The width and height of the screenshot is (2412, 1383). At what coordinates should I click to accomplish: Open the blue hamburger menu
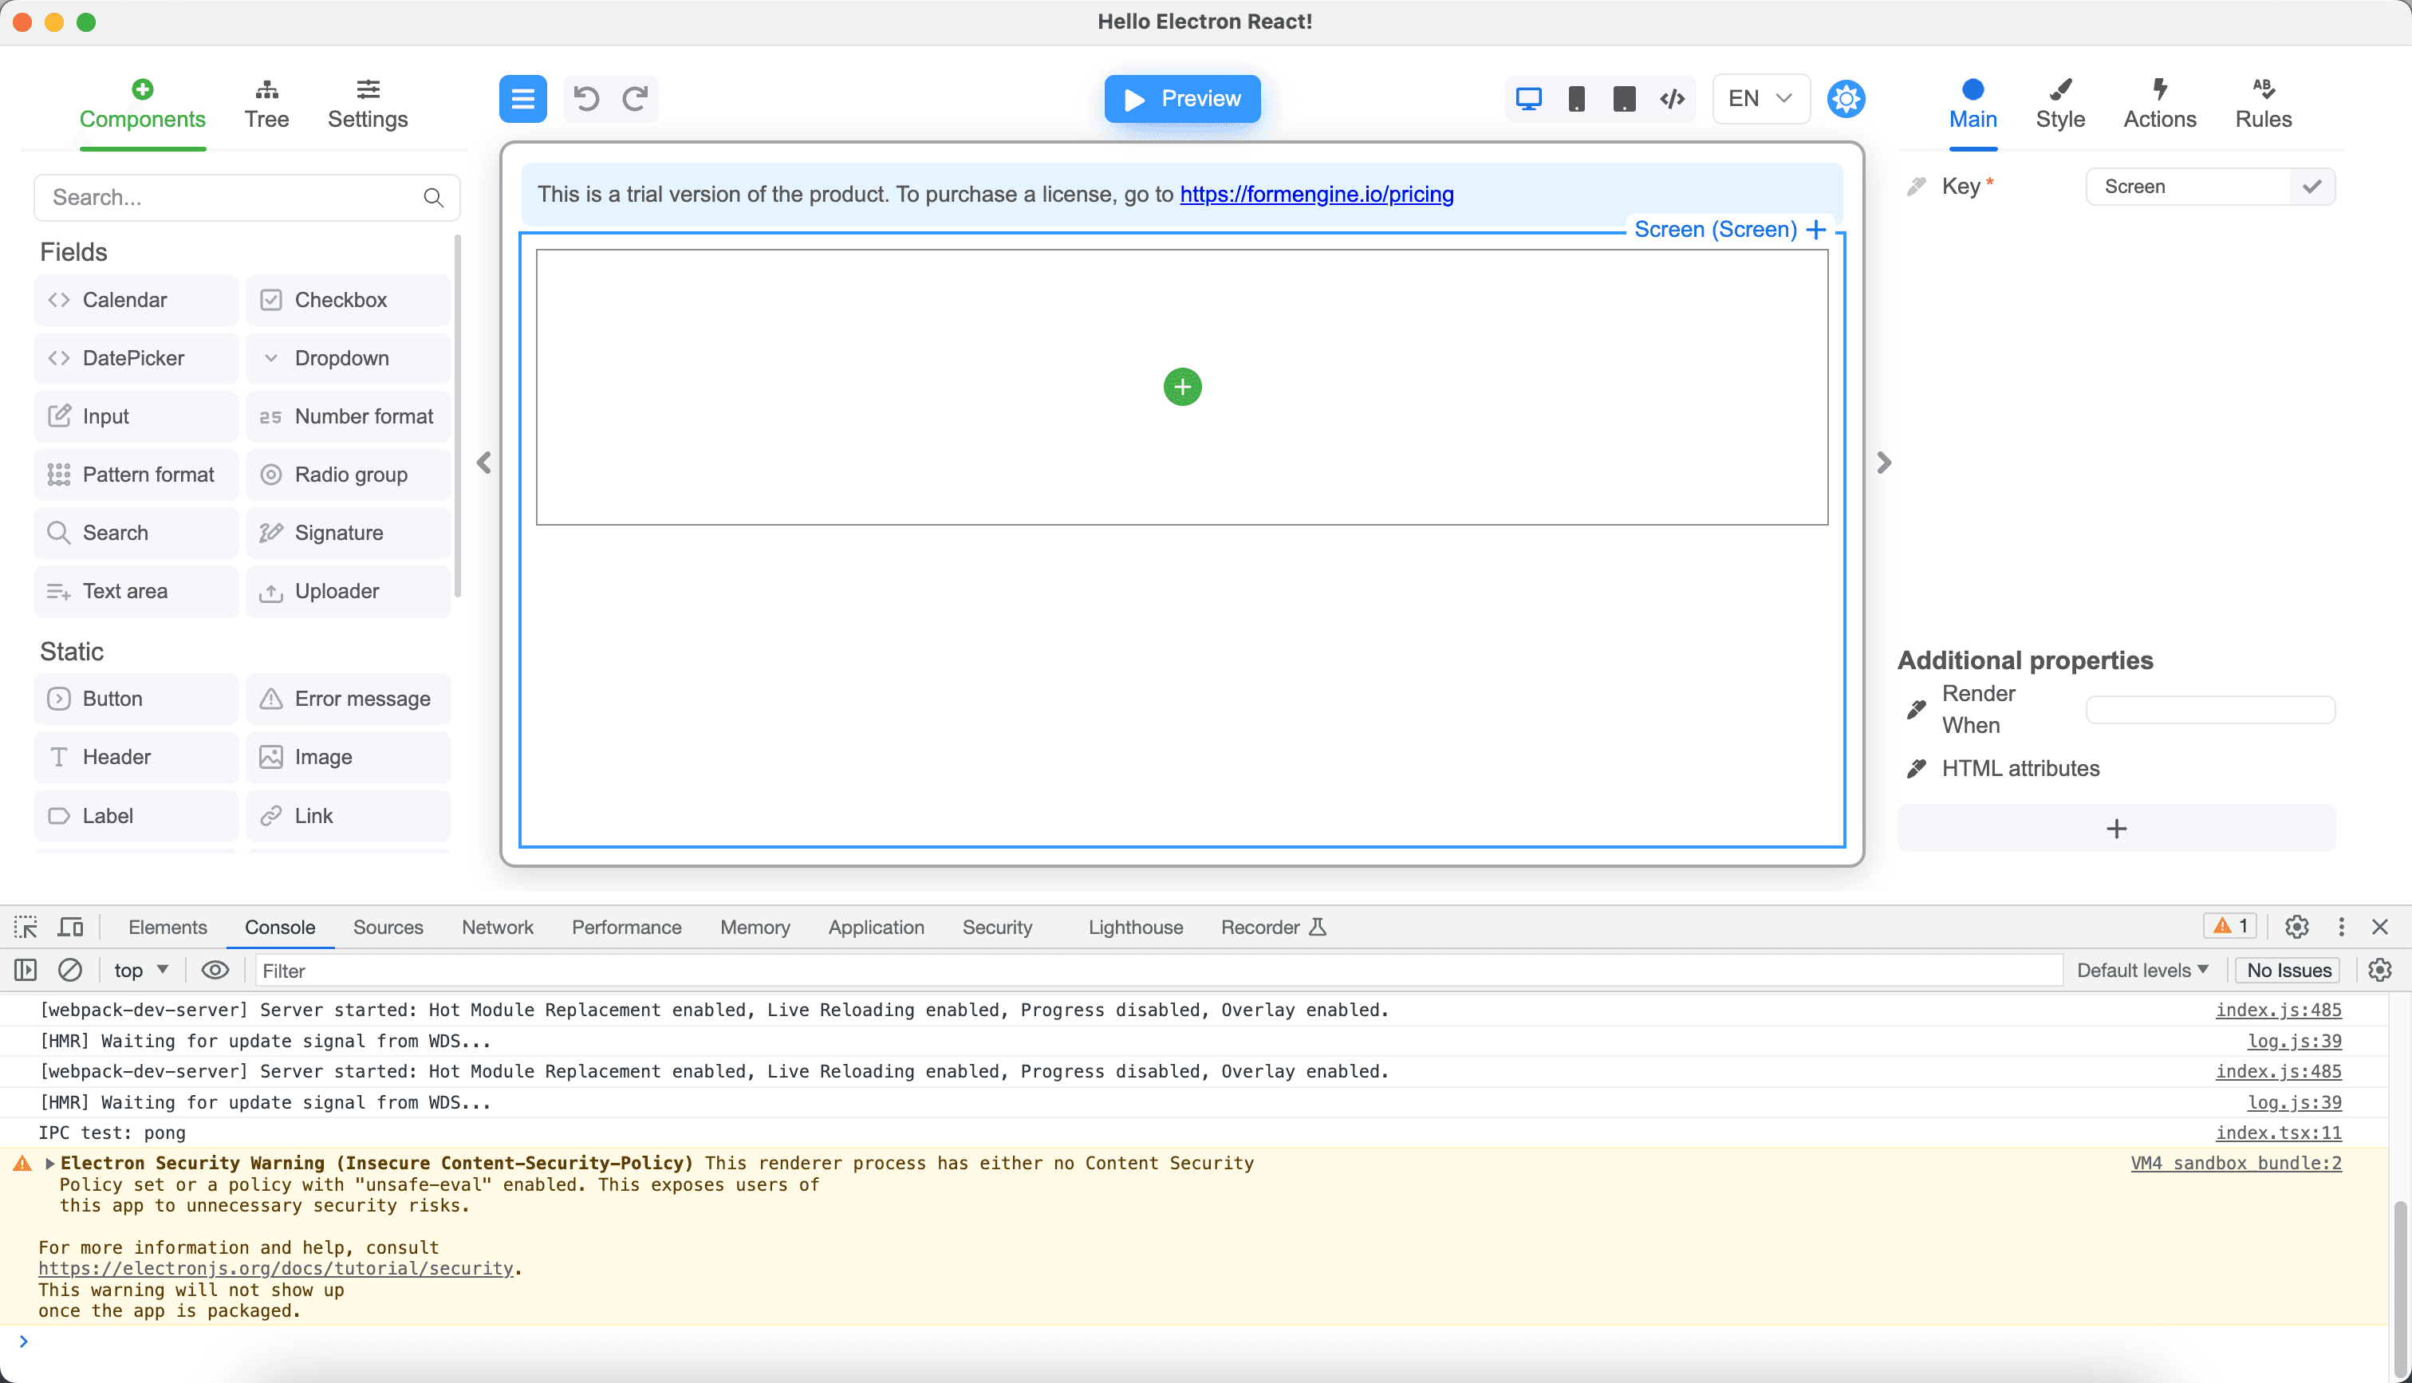point(522,98)
